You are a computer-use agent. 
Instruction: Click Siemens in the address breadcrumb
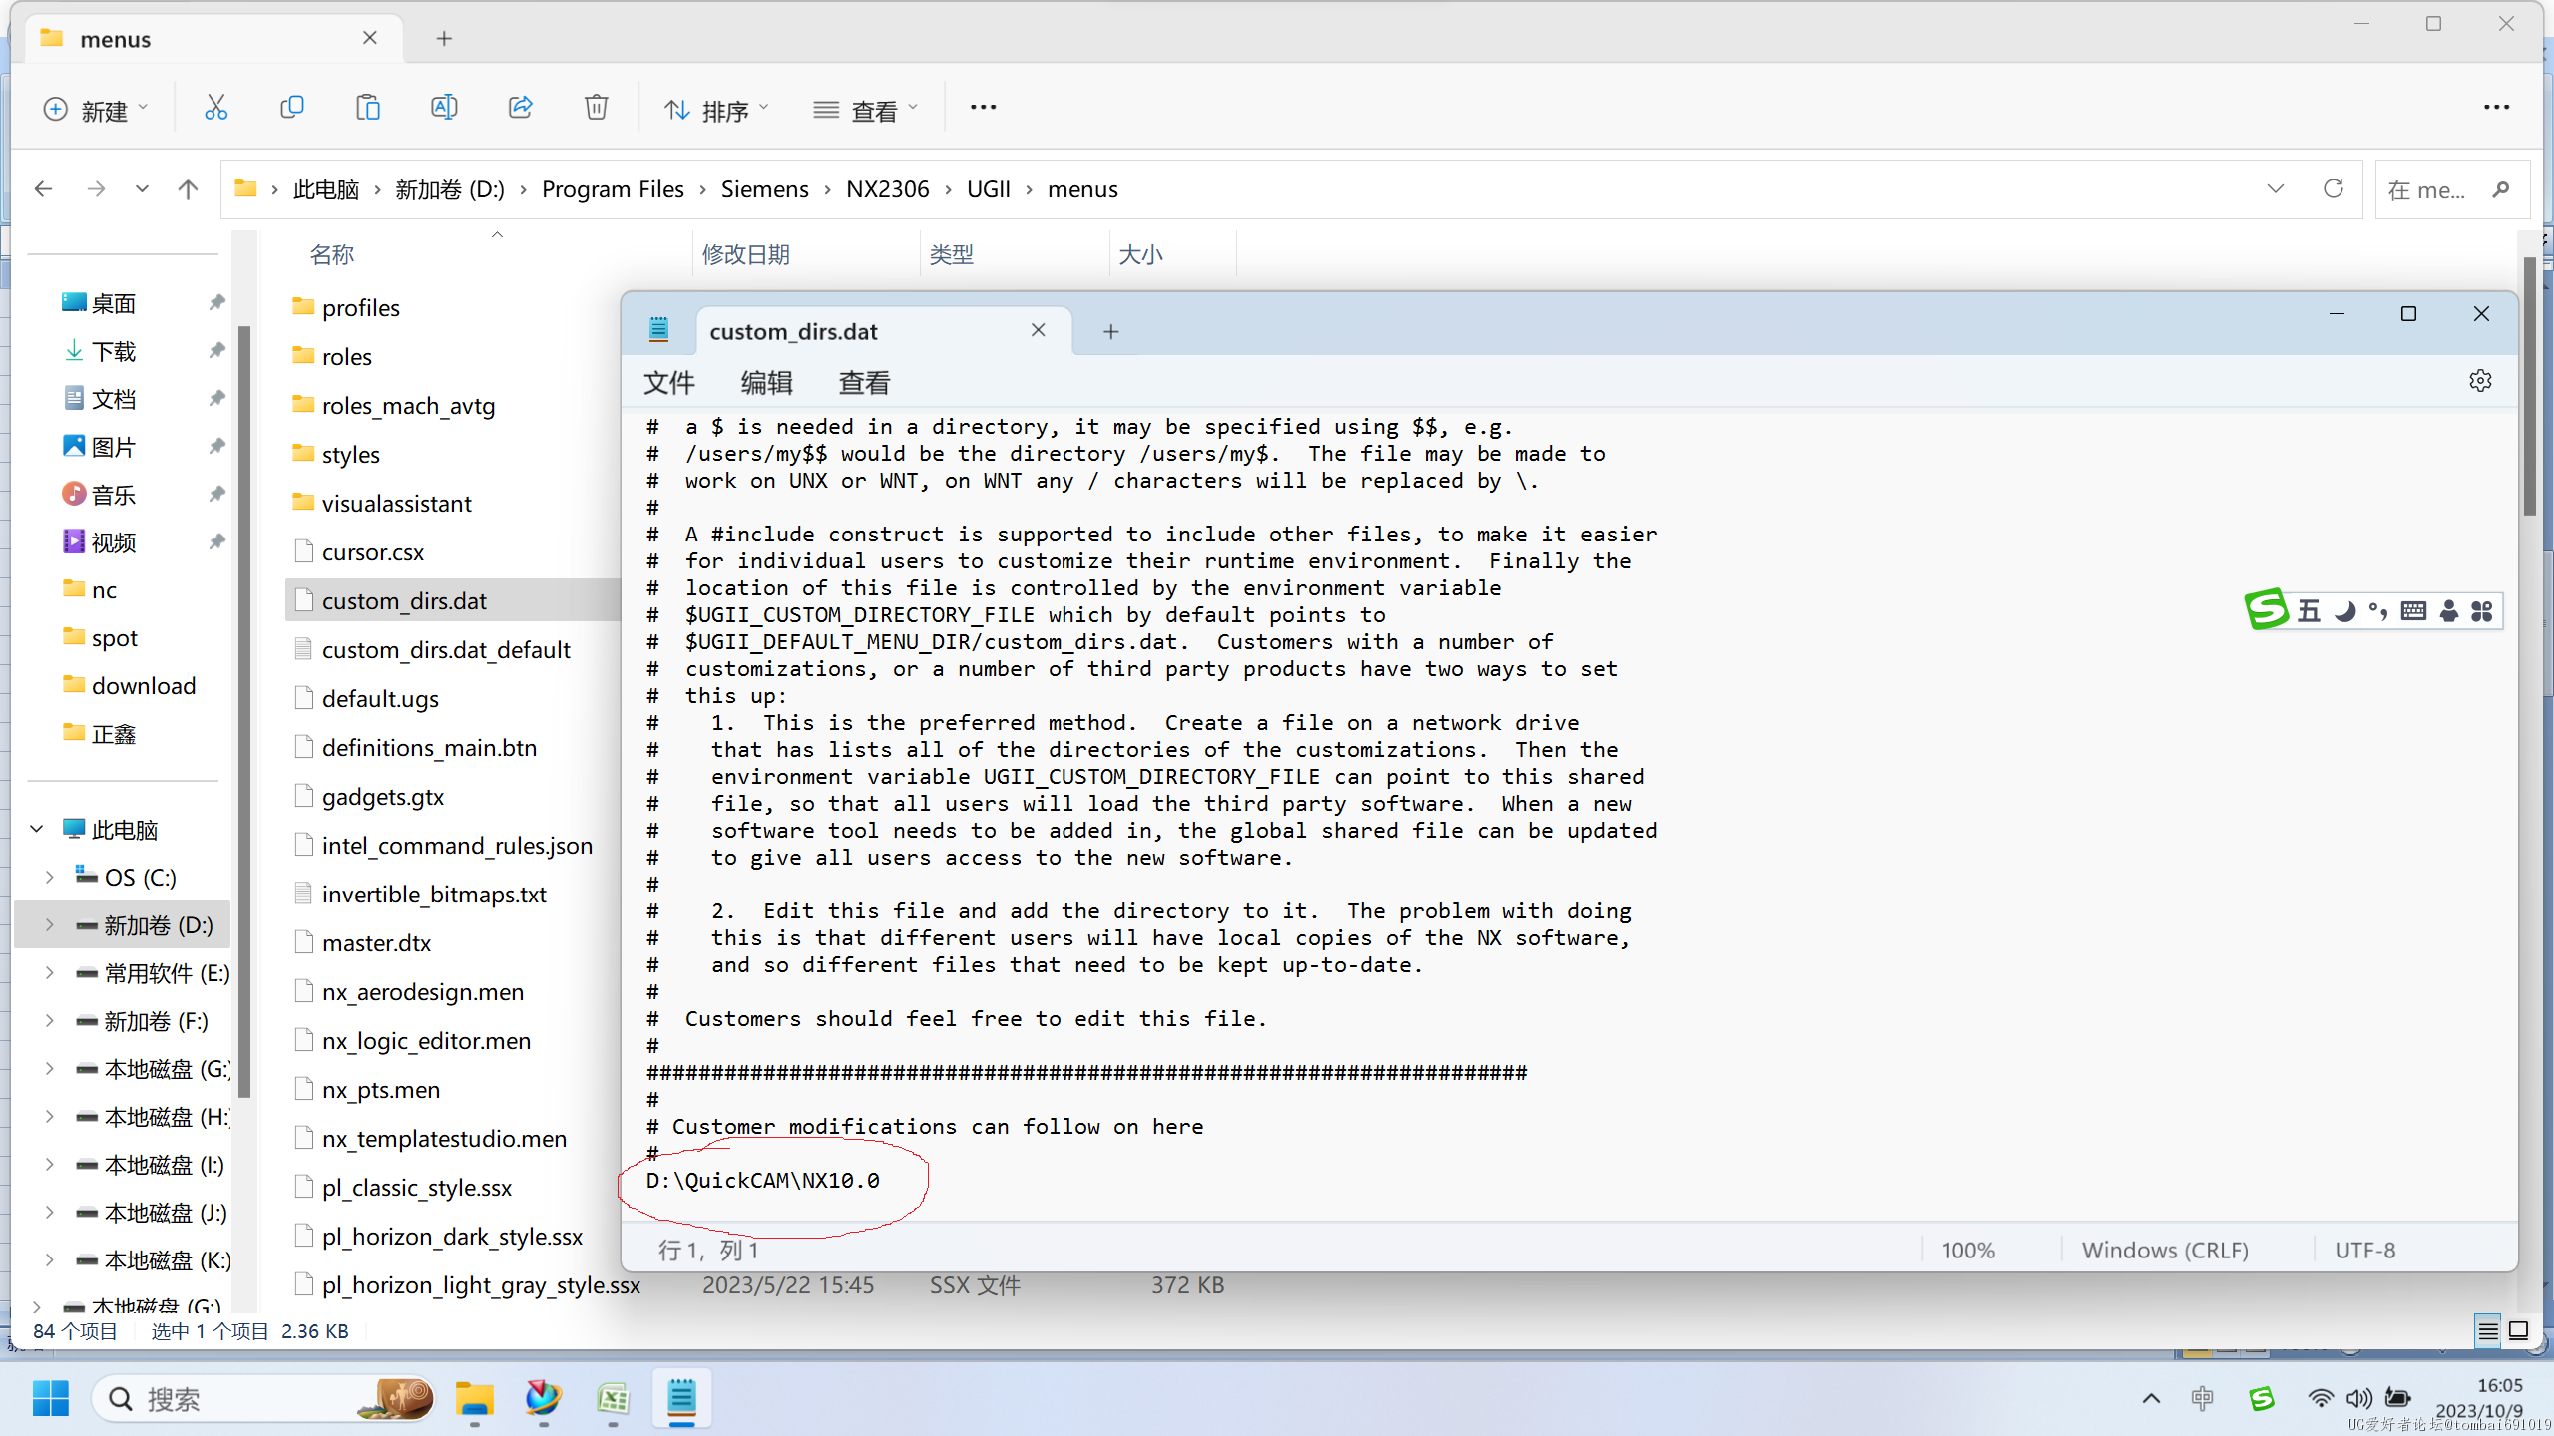click(x=764, y=188)
